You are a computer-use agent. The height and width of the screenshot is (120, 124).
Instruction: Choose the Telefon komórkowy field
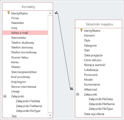[x=24, y=52]
